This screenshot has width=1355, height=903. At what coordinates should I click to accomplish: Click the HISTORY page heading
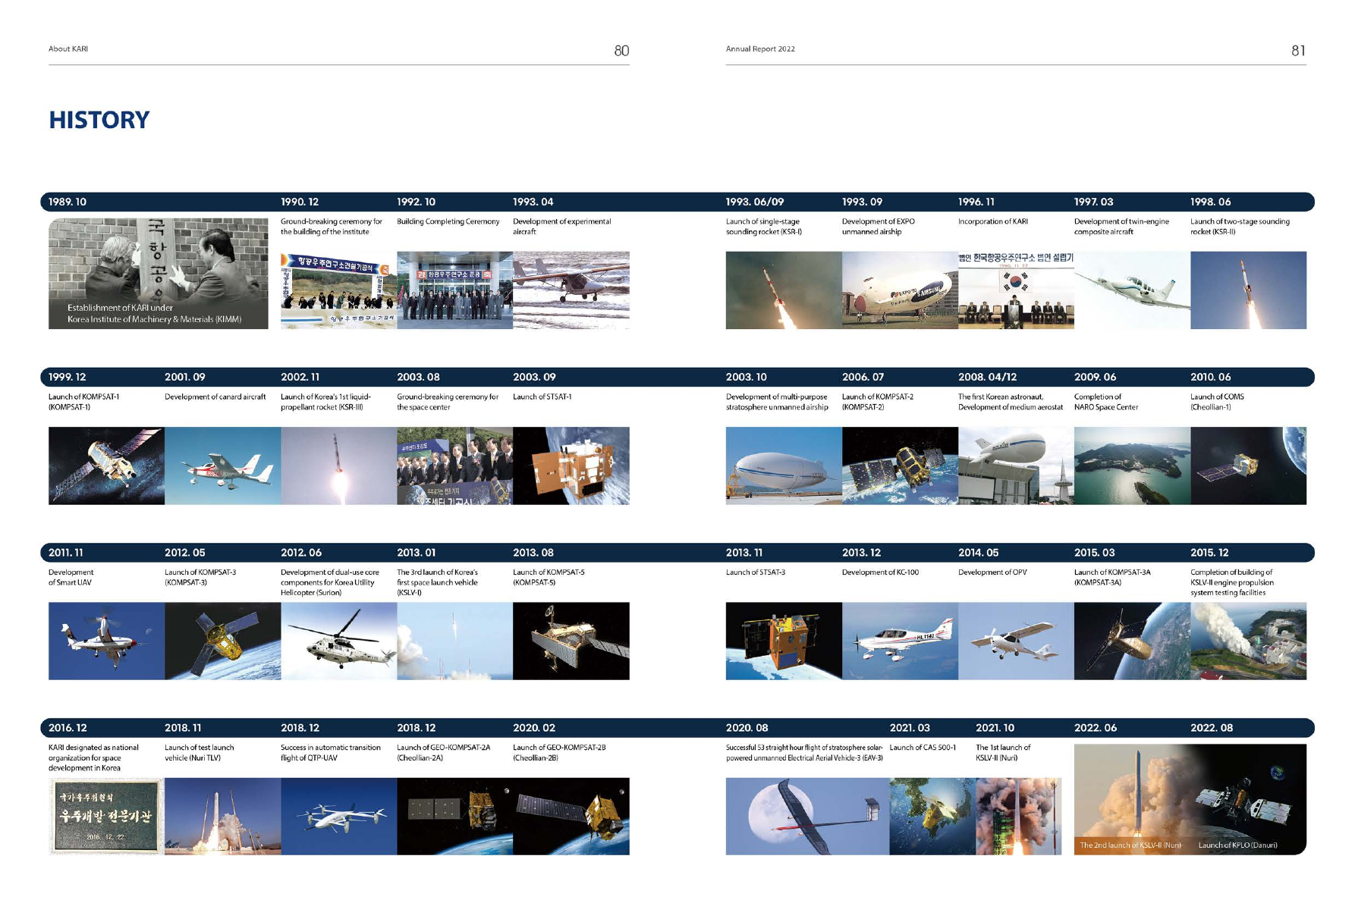pyautogui.click(x=99, y=120)
